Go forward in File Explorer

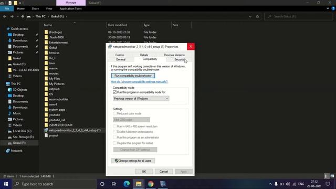click(12, 16)
